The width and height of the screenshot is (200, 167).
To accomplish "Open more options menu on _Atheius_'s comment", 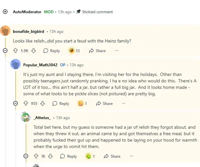I will [x=132, y=156].
